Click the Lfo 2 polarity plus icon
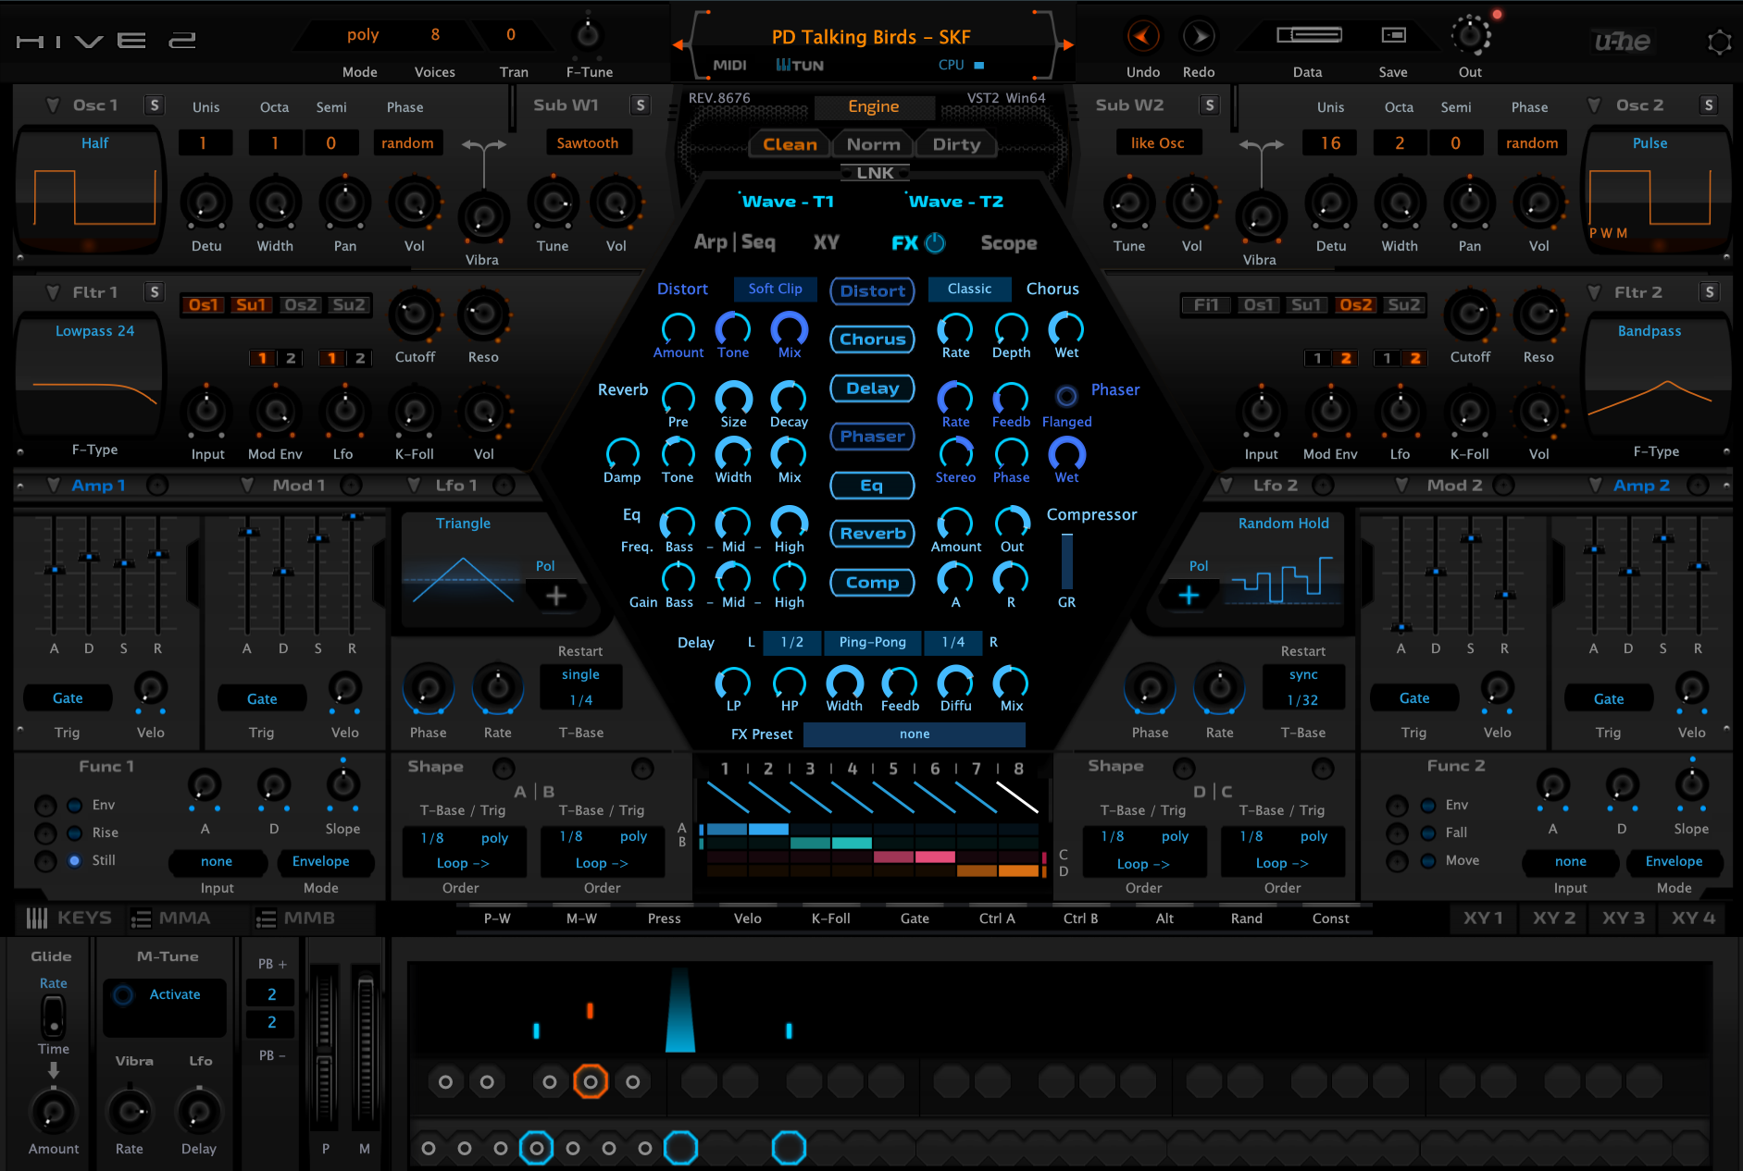This screenshot has width=1743, height=1171. [1189, 595]
